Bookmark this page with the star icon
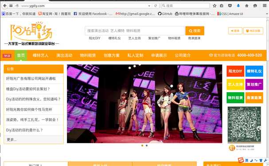Screen dimensions: 269x166 pos(214,6)
